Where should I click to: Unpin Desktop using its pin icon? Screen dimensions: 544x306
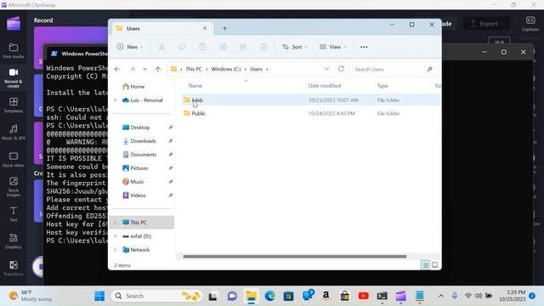[170, 127]
